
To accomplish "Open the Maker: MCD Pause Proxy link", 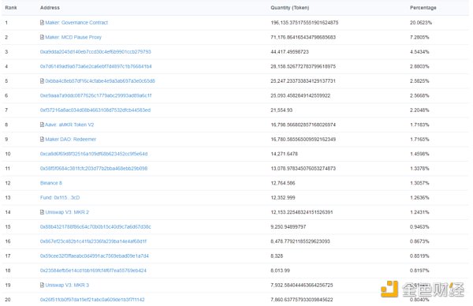I will coord(73,37).
